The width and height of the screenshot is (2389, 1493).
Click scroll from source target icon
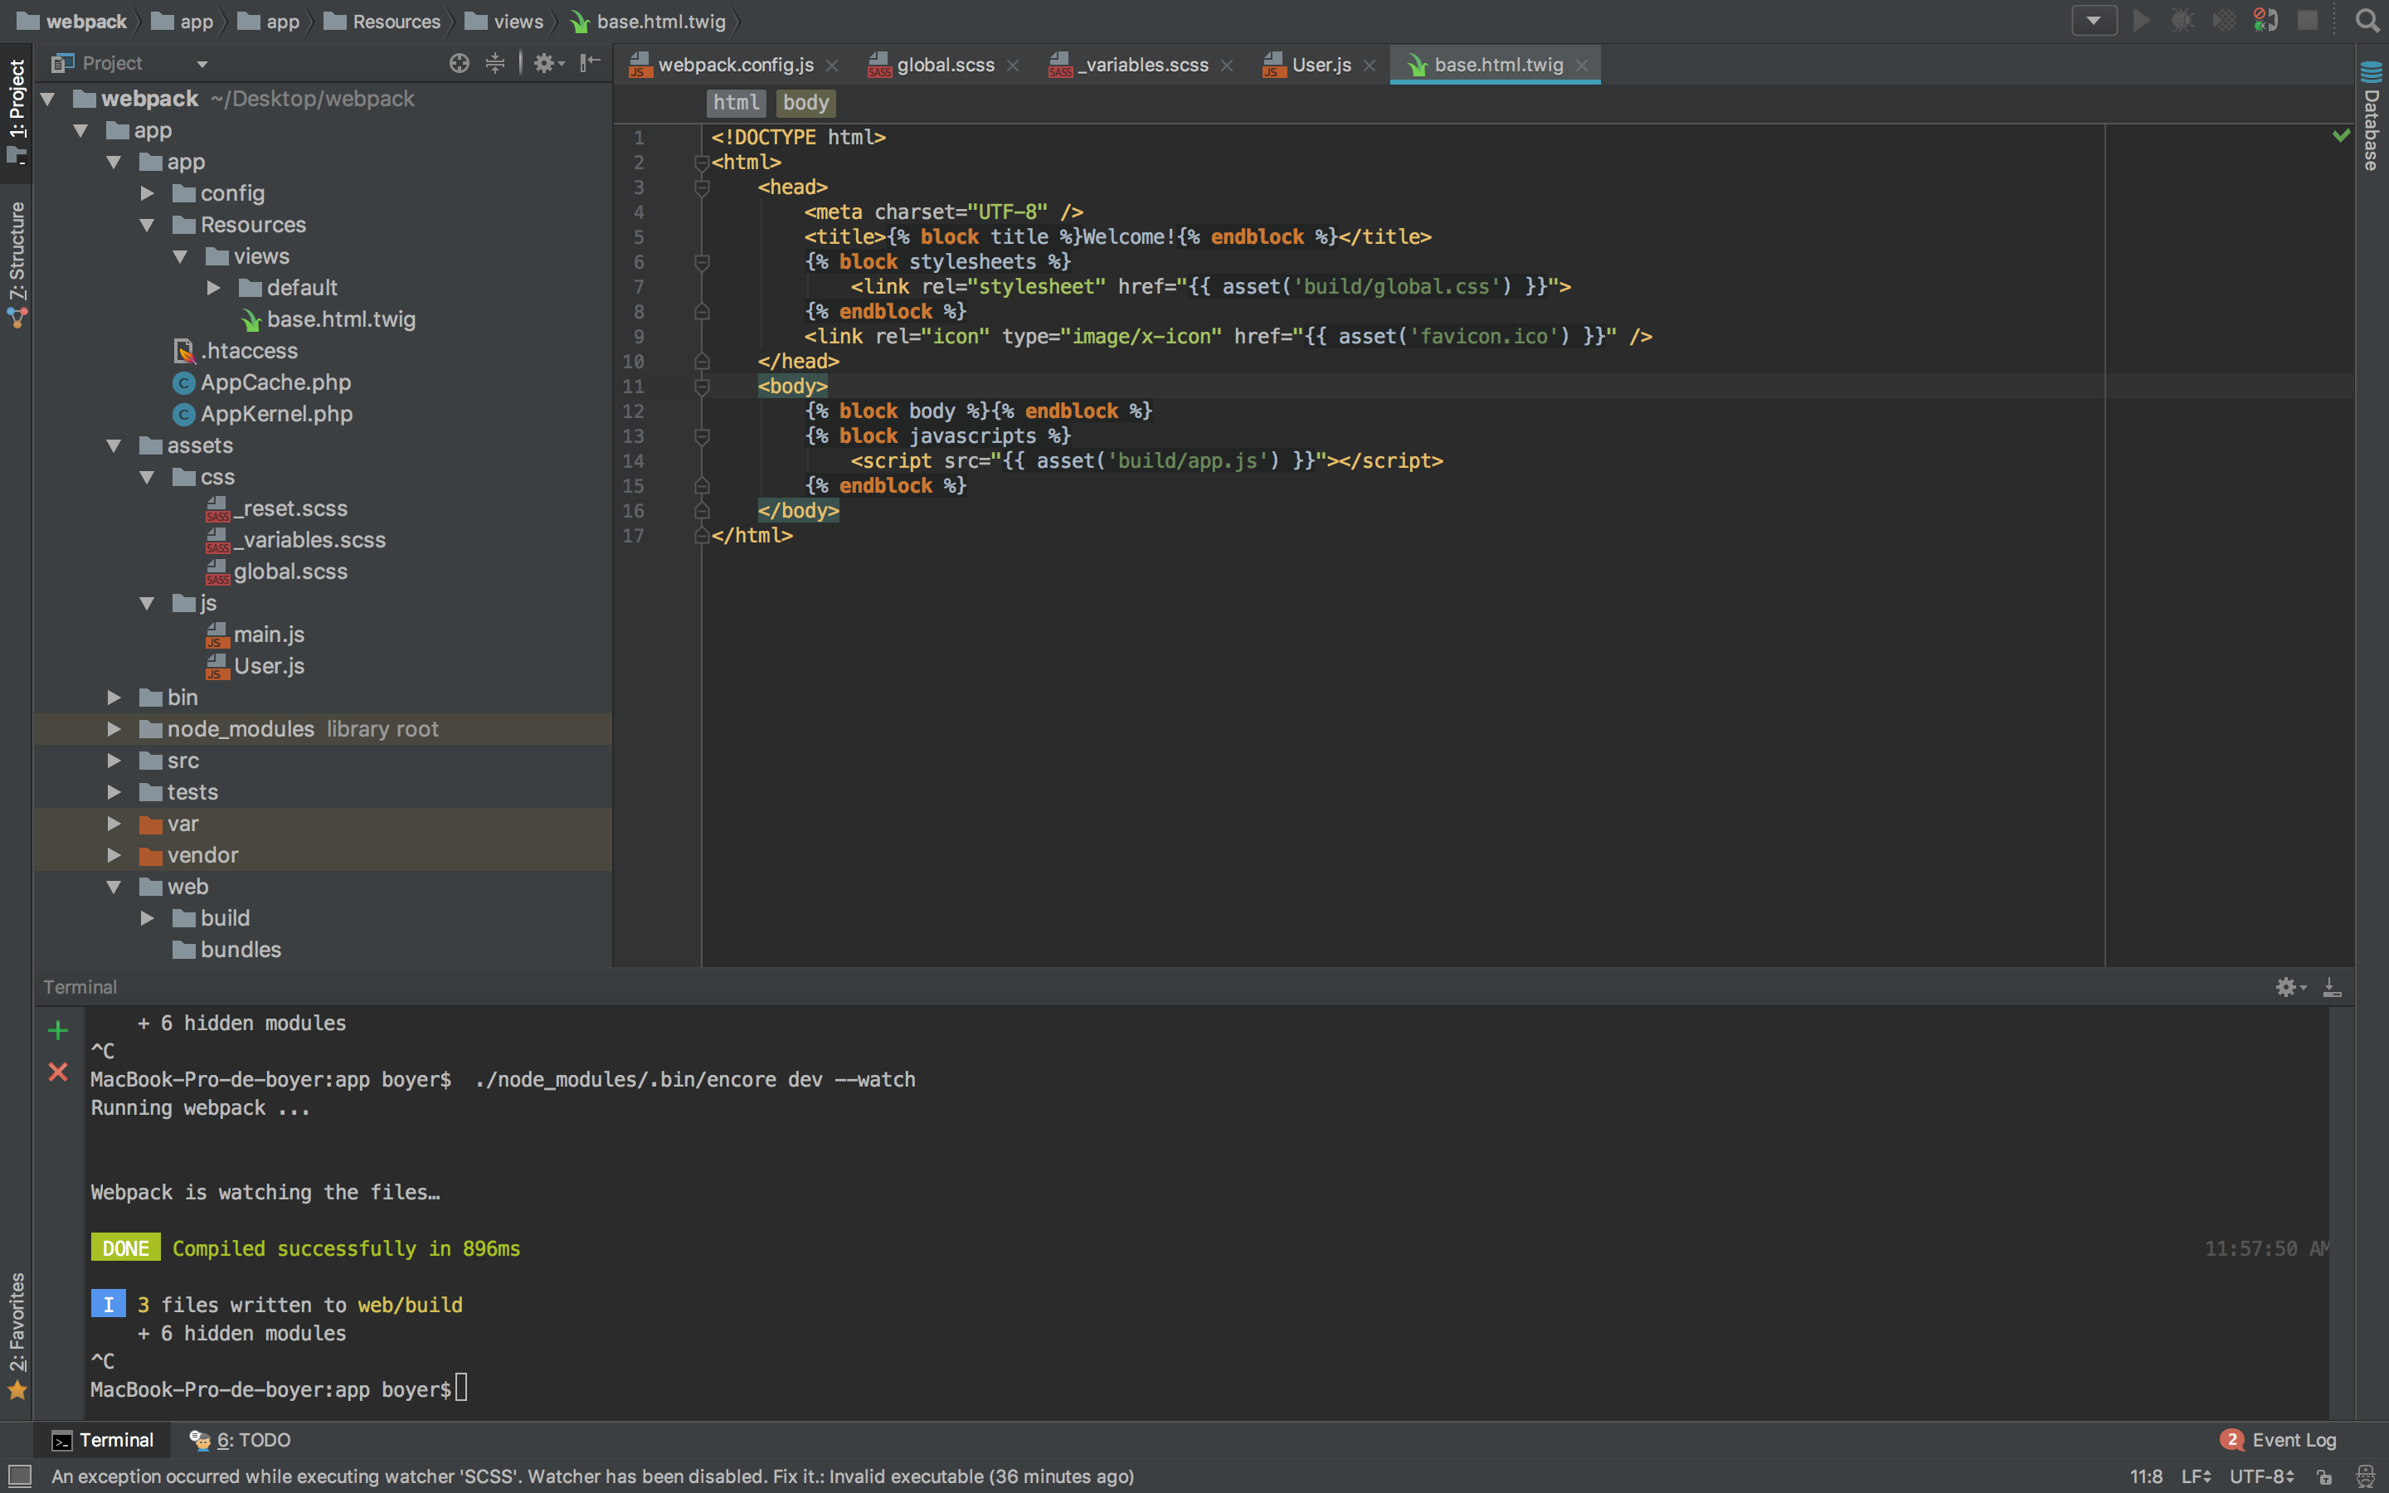[459, 63]
